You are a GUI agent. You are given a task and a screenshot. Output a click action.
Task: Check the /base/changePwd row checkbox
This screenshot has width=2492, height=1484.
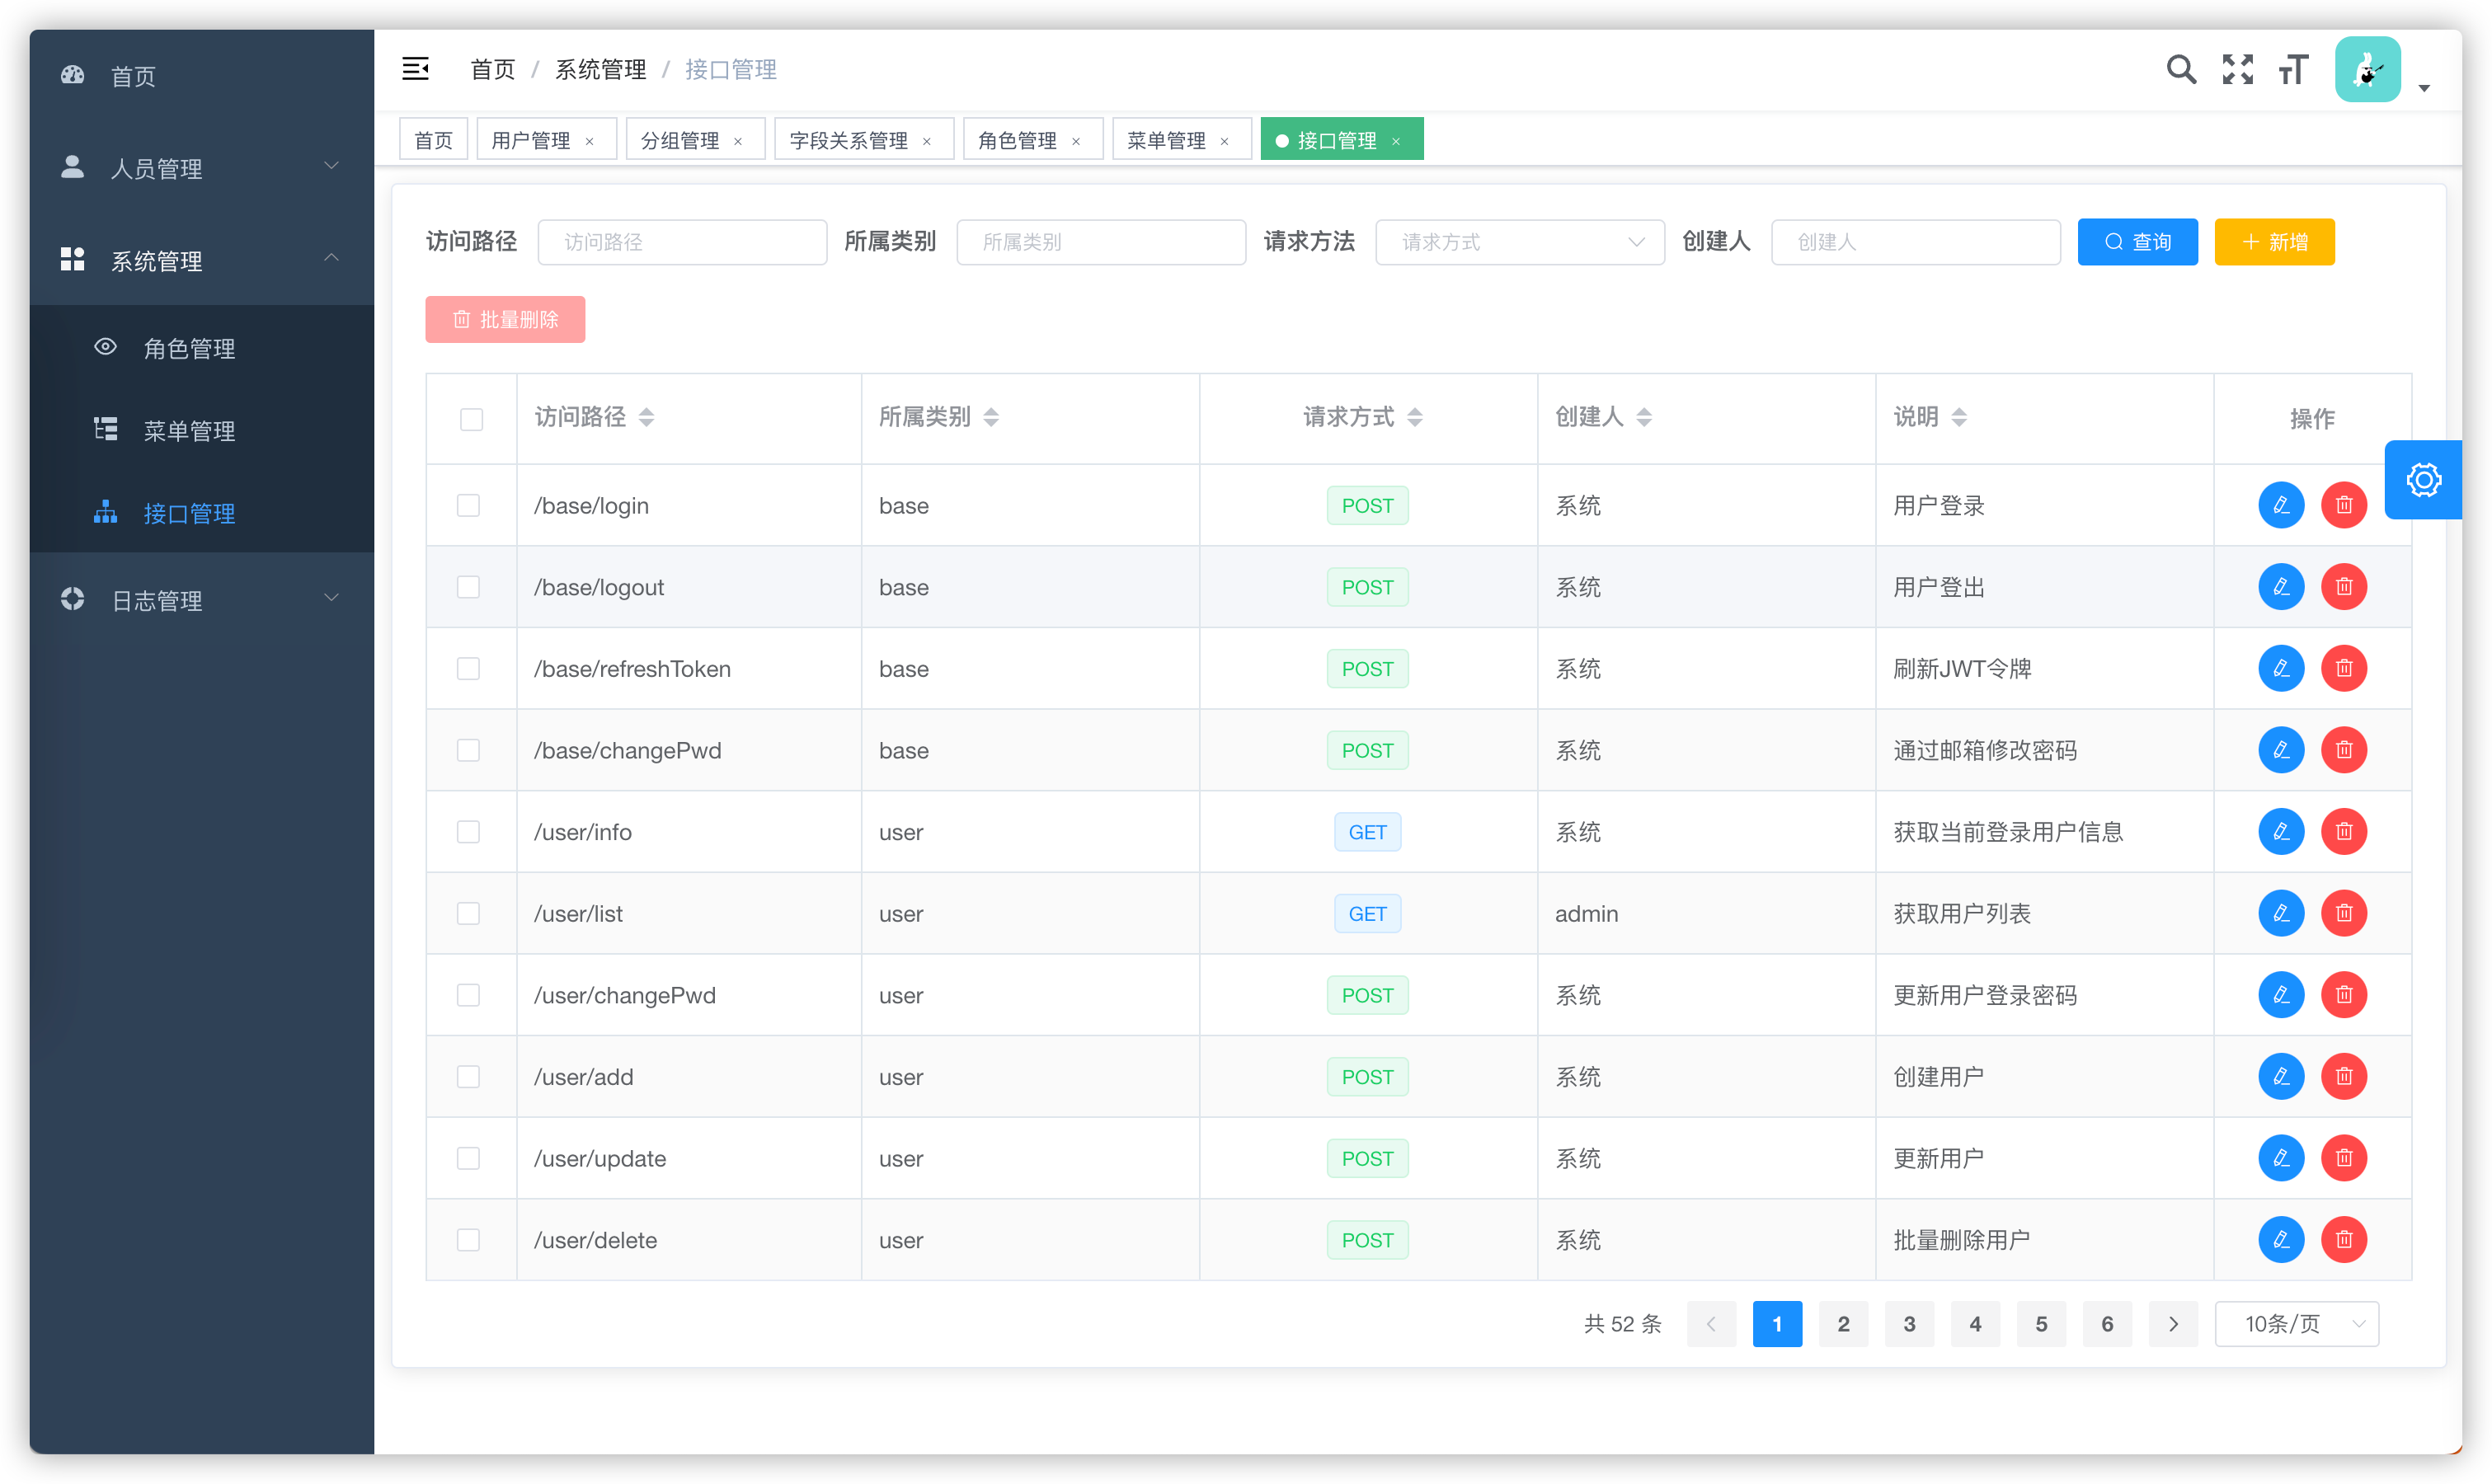468,750
